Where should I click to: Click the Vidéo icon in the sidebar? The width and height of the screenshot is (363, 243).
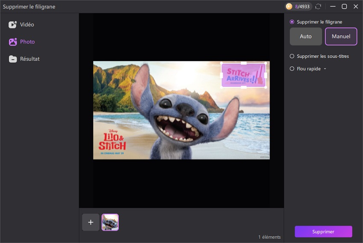click(x=13, y=25)
